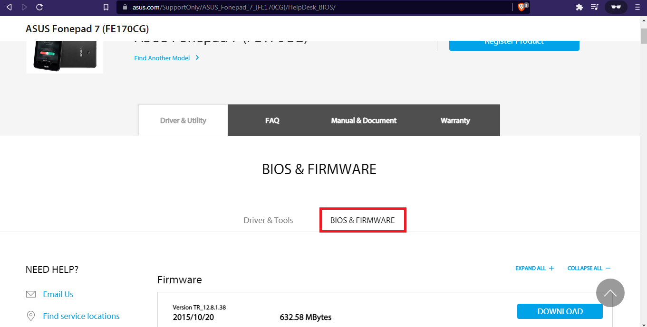
Task: Select the Driver & Tools sub-tab
Action: pyautogui.click(x=268, y=220)
